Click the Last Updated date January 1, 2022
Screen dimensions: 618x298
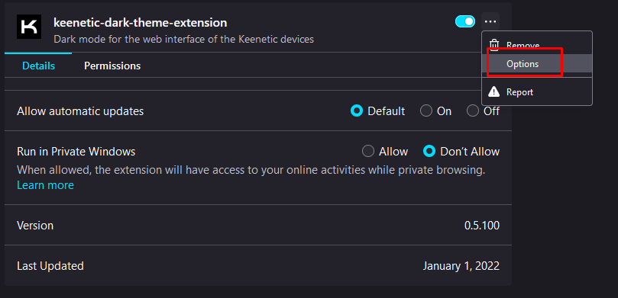pyautogui.click(x=461, y=266)
